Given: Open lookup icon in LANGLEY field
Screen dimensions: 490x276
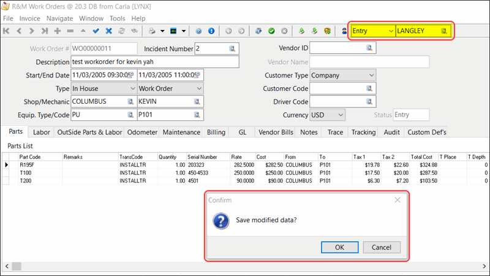Looking at the screenshot, I should pyautogui.click(x=444, y=31).
